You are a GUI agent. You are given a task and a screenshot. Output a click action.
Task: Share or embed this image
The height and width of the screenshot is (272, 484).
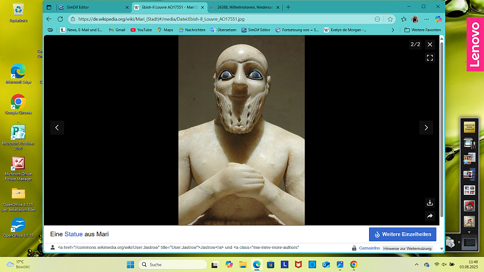[x=430, y=216]
